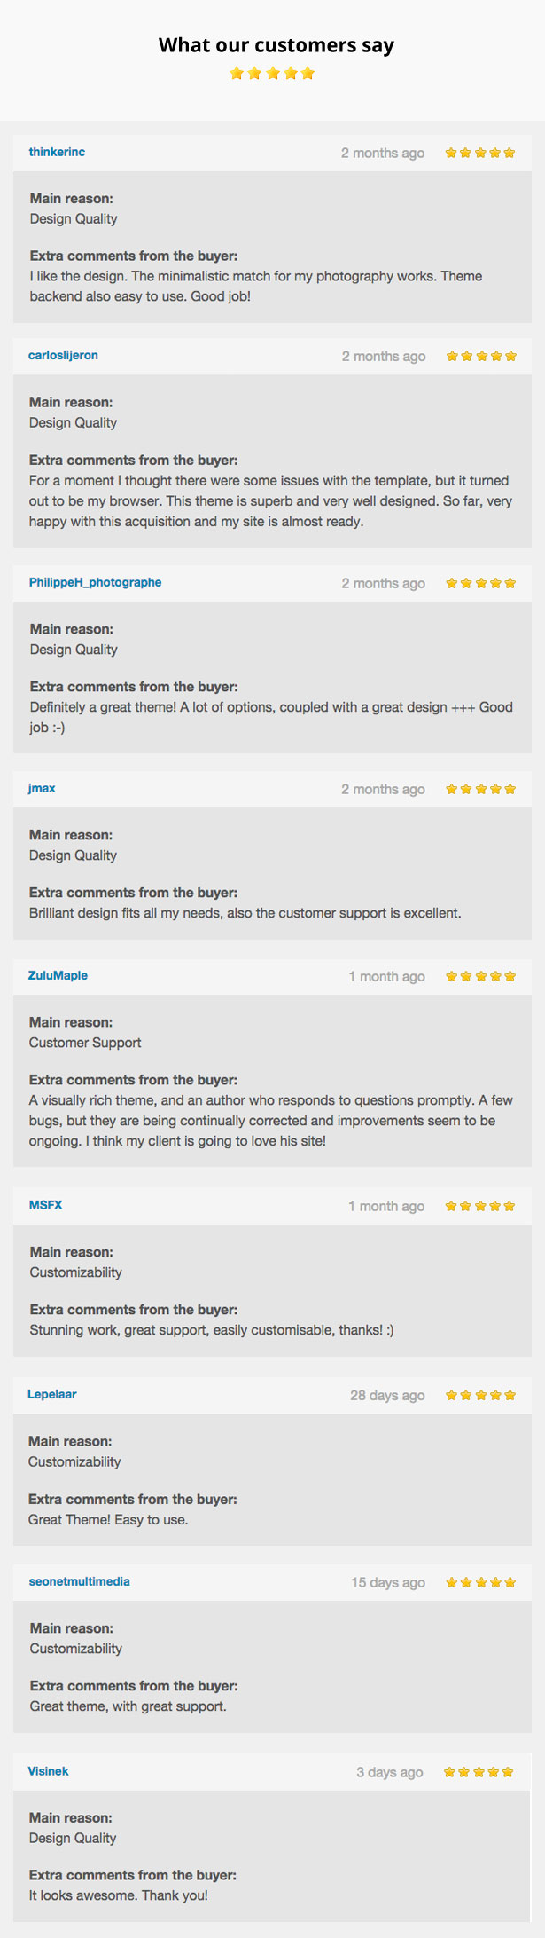Open thinkerinc's user profile
Screen dimensions: 545x1938
click(x=57, y=152)
